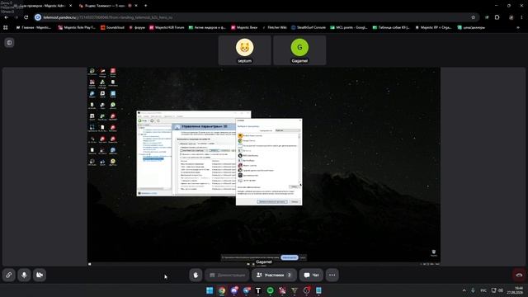528x297 pixels.
Task: Open the Чат chat panel
Action: 312,275
